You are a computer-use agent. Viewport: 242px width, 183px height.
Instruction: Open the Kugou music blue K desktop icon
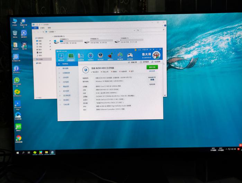(x=24, y=34)
